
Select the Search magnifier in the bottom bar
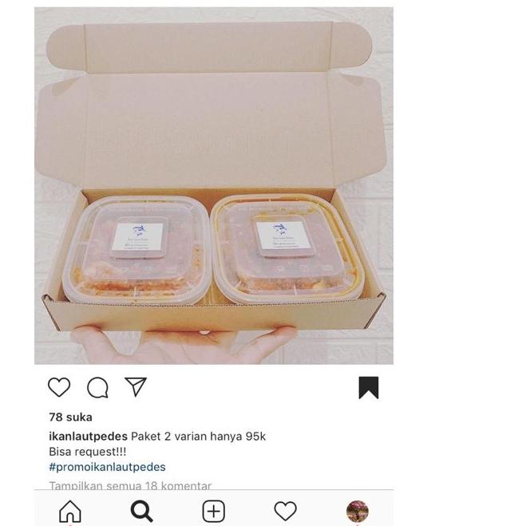pos(141,511)
